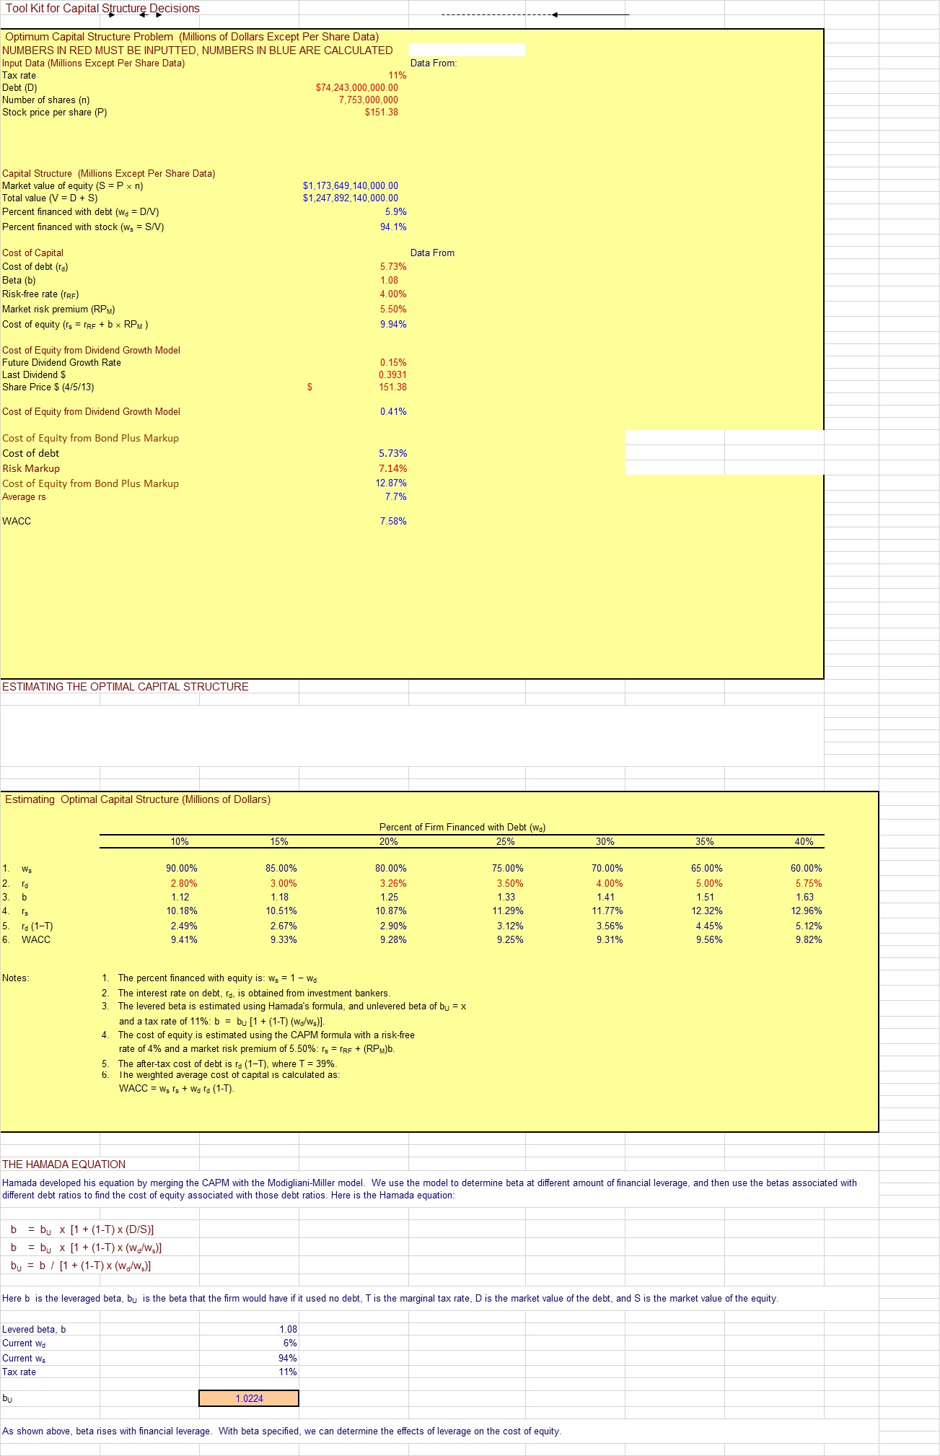940x1456 pixels.
Task: Click the highlighted bU cell 1.0224
Action: (x=249, y=1398)
